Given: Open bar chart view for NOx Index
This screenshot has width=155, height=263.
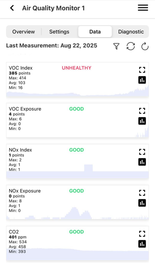Looking at the screenshot, I should pyautogui.click(x=142, y=162).
